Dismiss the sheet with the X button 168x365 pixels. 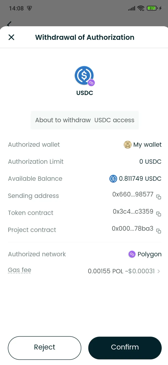click(11, 37)
